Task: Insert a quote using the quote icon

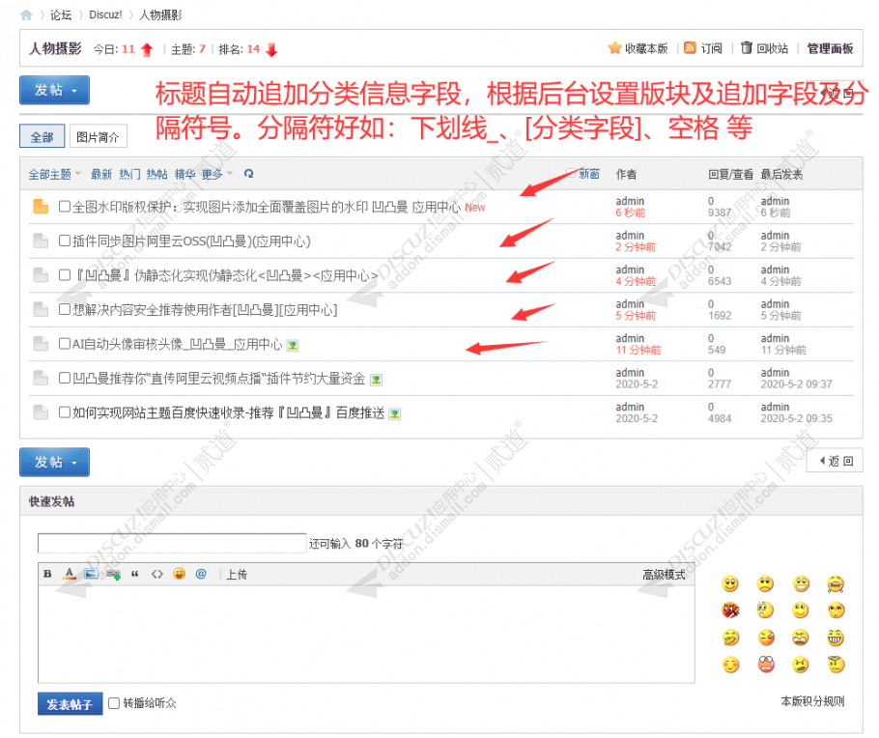Action: (134, 574)
